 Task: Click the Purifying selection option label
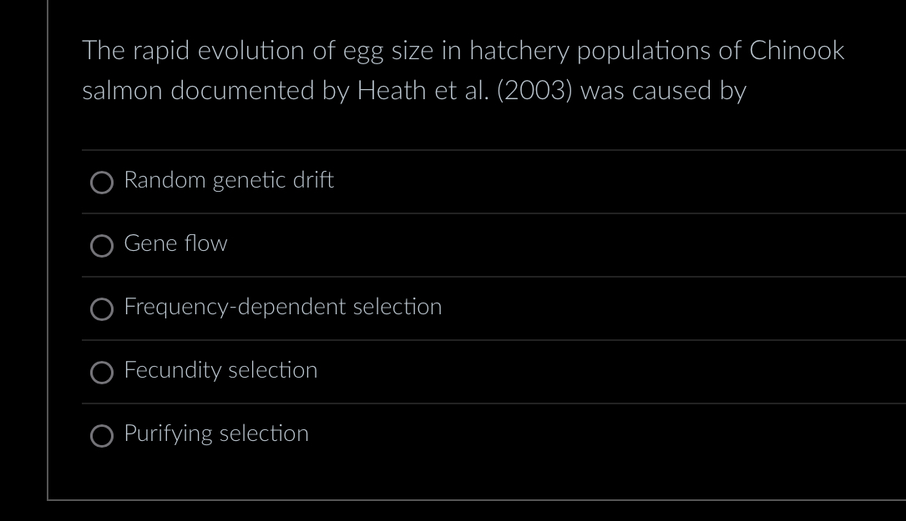215,434
